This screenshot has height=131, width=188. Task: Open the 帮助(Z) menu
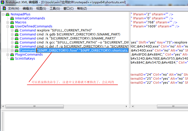click(x=82, y=9)
